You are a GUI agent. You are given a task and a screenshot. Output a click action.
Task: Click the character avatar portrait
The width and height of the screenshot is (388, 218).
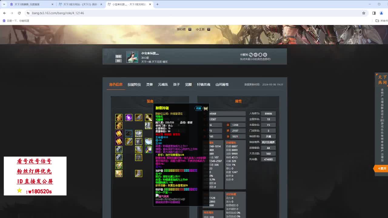point(132,57)
